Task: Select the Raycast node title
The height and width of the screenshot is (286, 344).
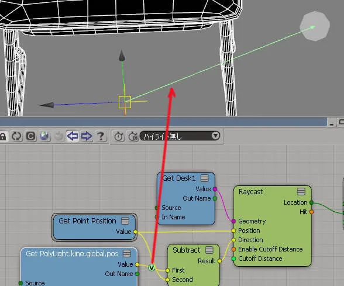Action: [x=250, y=192]
